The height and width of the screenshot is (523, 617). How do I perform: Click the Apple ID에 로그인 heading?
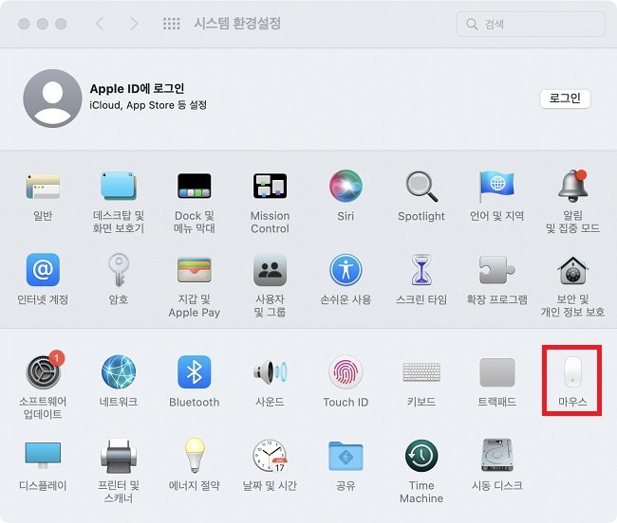pos(137,88)
